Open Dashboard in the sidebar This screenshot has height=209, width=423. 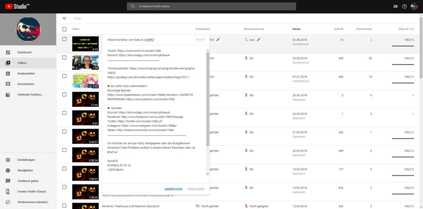28,52
